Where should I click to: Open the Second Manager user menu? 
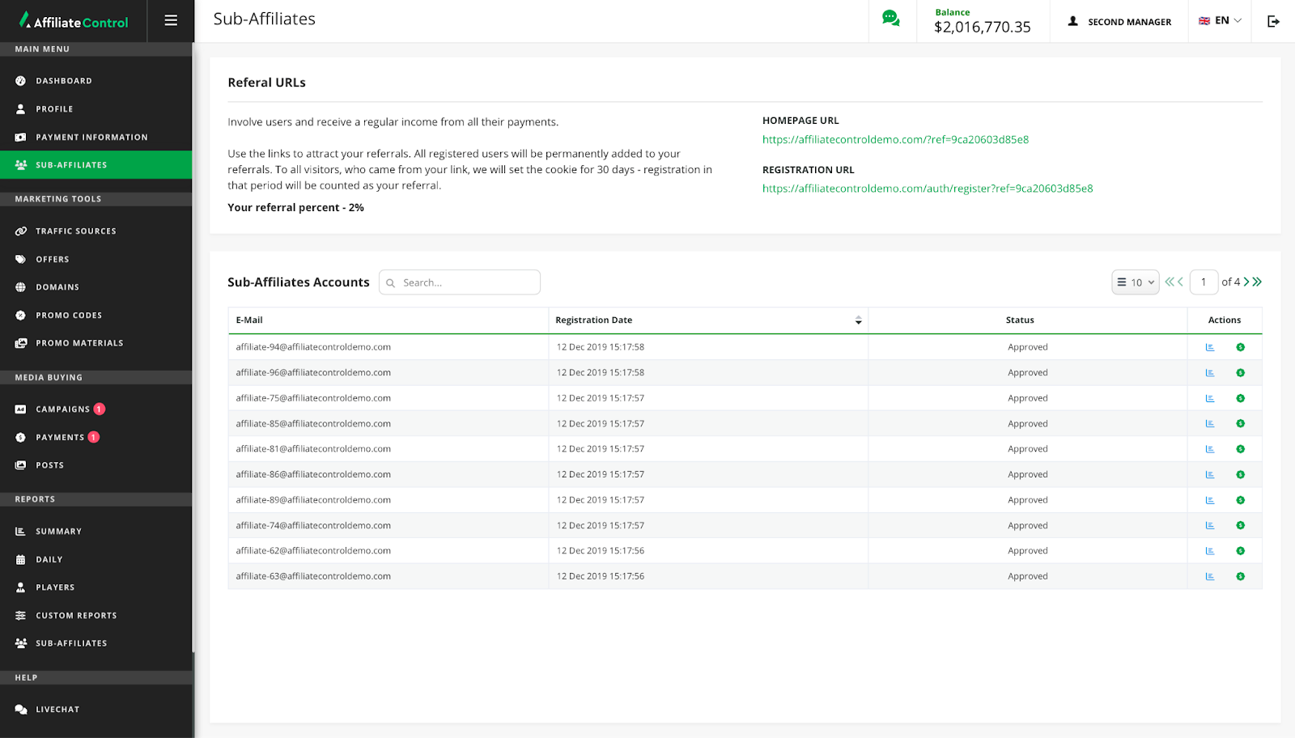click(1119, 22)
